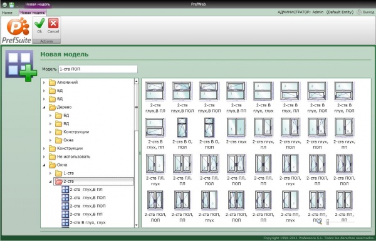Confirm with the green Ok checkmark icon

tap(39, 24)
